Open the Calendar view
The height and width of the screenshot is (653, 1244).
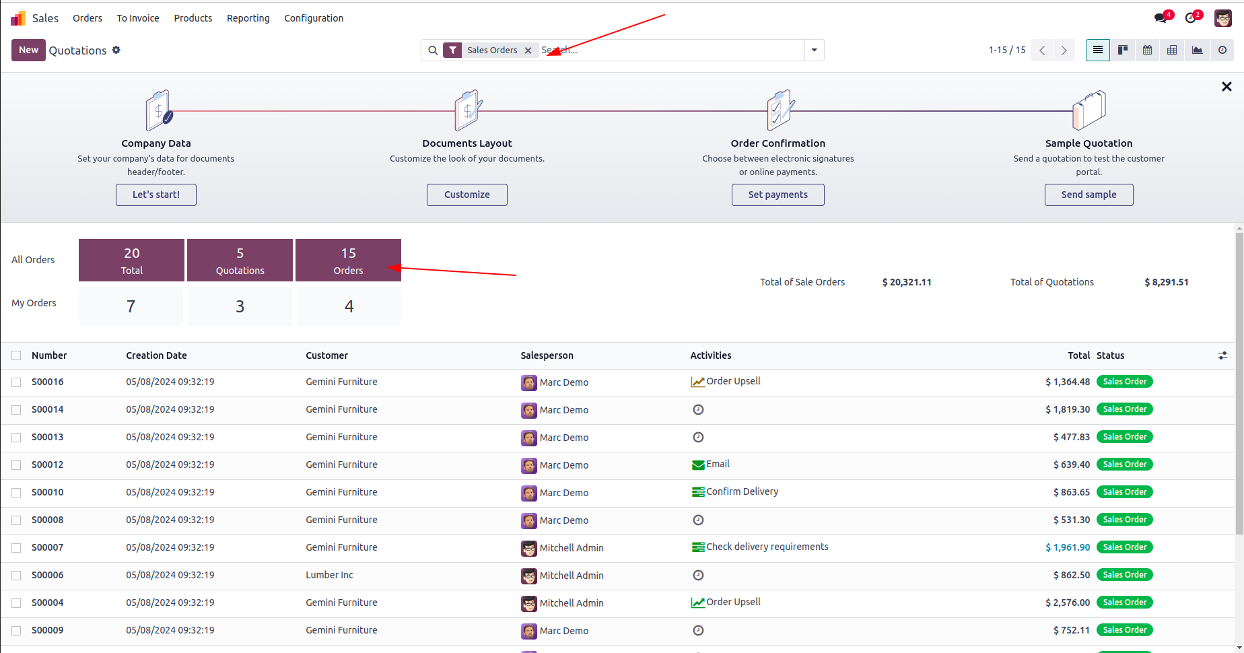tap(1148, 50)
